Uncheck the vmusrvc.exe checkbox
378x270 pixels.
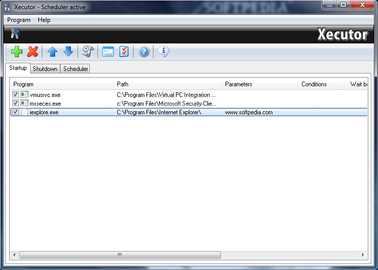tap(15, 94)
